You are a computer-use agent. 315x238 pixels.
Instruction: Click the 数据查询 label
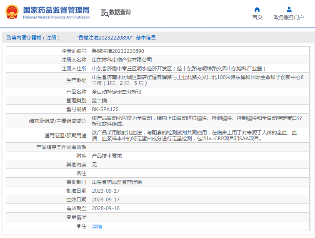point(120,12)
